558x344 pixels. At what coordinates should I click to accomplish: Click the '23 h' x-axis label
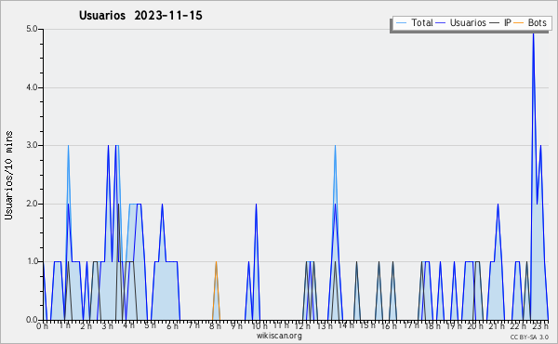tap(541, 326)
